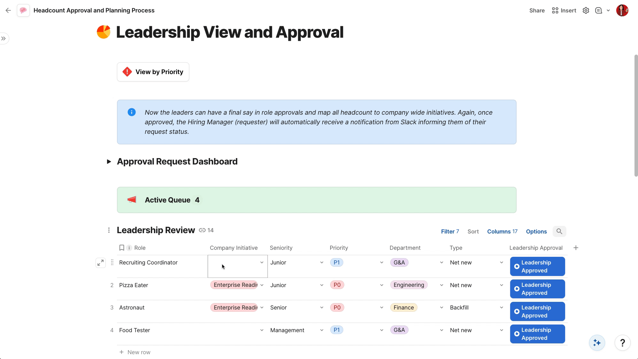This screenshot has height=359, width=638.
Task: Click the Insert button in top navigation
Action: (564, 10)
